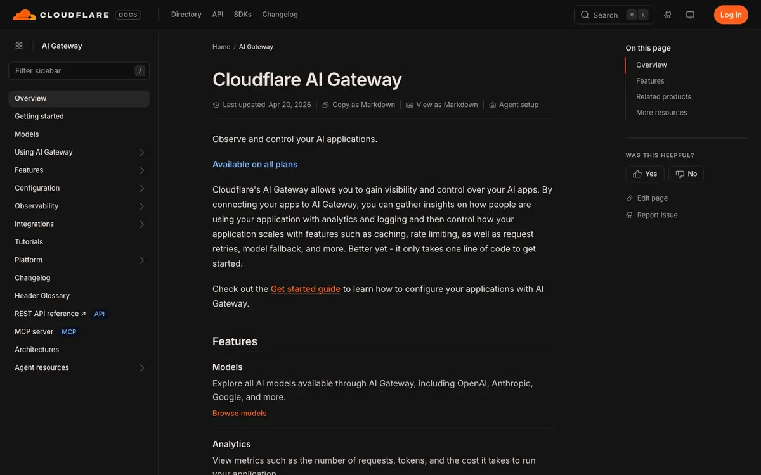Click the Last updated clock icon
The width and height of the screenshot is (761, 475).
tap(216, 105)
